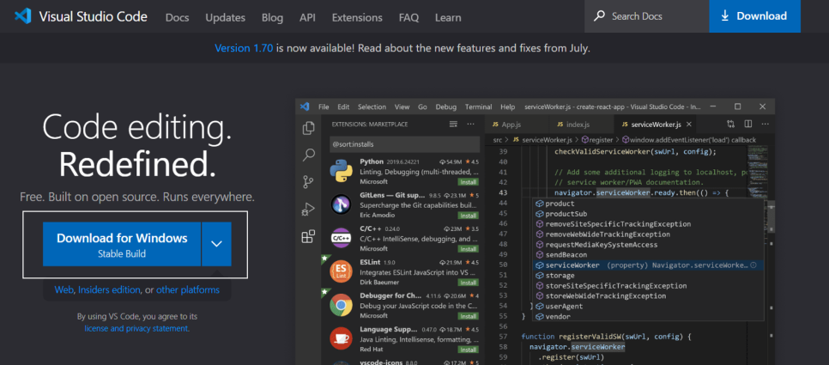The height and width of the screenshot is (365, 829).
Task: Open the Selection menu in editor screenshot
Action: (372, 106)
